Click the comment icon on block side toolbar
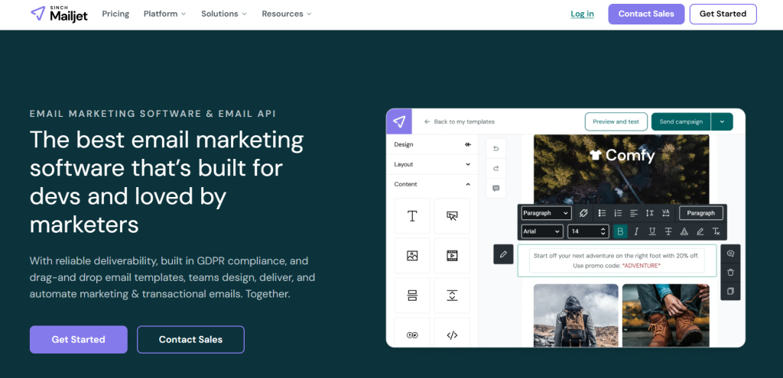This screenshot has width=783, height=378. click(730, 254)
